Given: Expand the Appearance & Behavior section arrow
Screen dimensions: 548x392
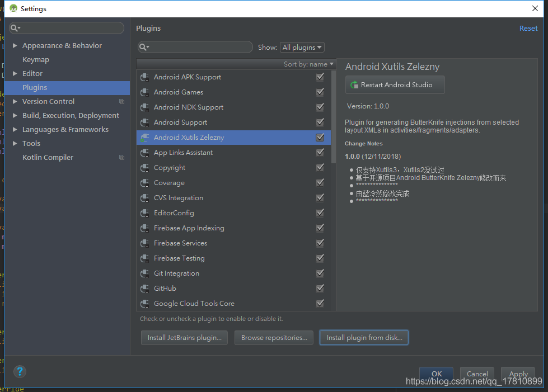Looking at the screenshot, I should 15,45.
